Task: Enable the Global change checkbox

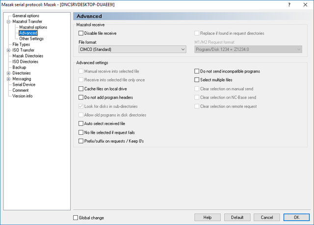Action: (76, 218)
